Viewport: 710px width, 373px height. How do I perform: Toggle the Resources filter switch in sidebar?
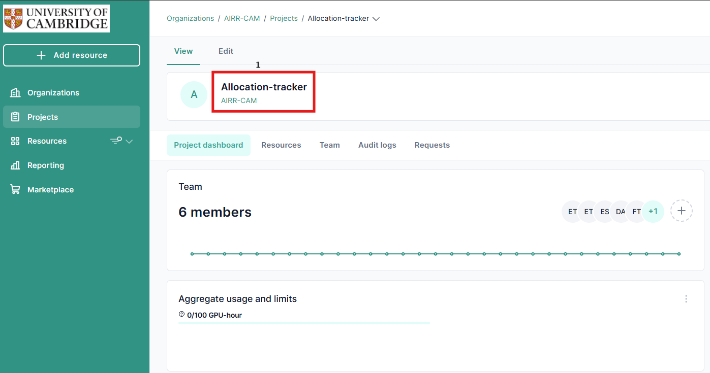click(x=116, y=141)
